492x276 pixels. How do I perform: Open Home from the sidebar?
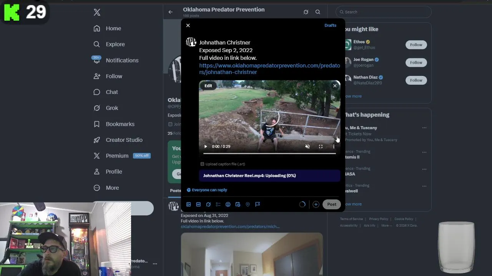coord(108,28)
